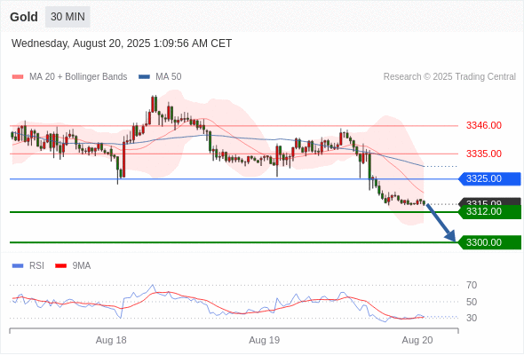Toggle the RSI legend swatch
Image resolution: width=524 pixels, height=355 pixels.
tap(18, 266)
